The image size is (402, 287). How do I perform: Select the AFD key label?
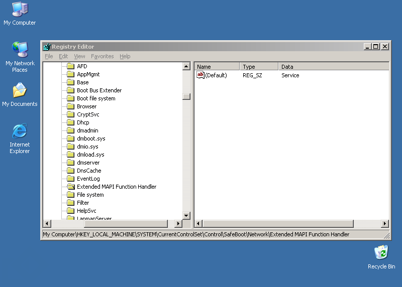pos(82,66)
